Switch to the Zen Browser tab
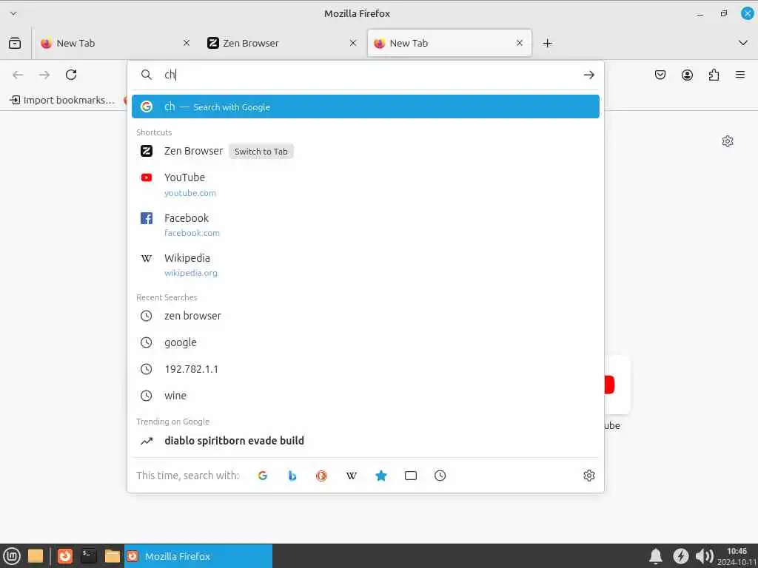This screenshot has width=758, height=568. coord(282,43)
